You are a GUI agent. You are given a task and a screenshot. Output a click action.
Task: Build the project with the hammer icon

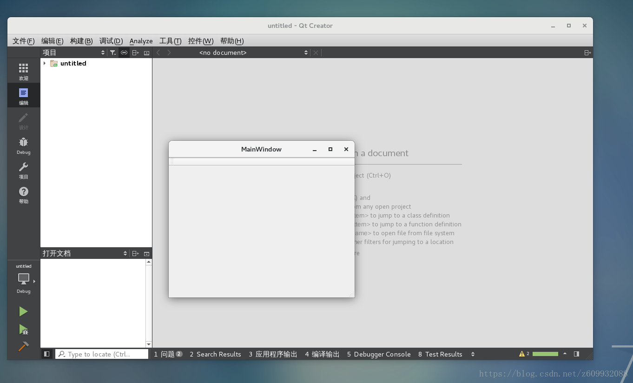click(23, 347)
